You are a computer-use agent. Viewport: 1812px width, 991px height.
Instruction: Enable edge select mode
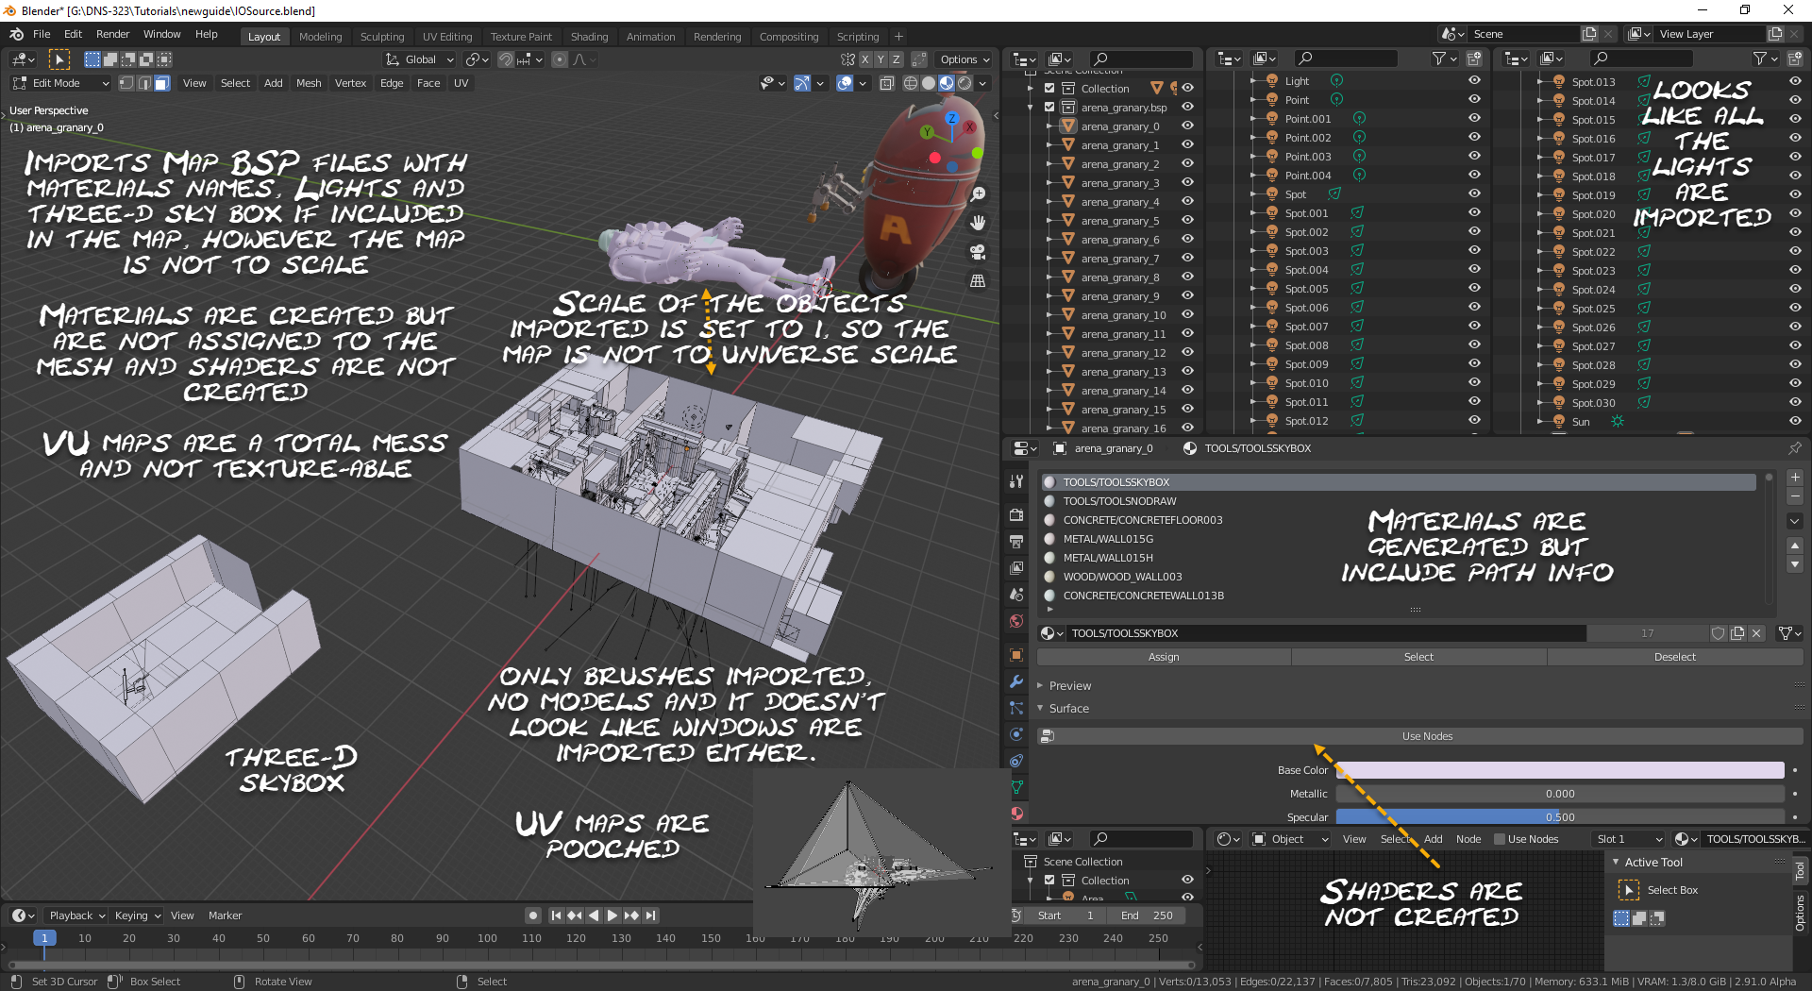pos(143,83)
